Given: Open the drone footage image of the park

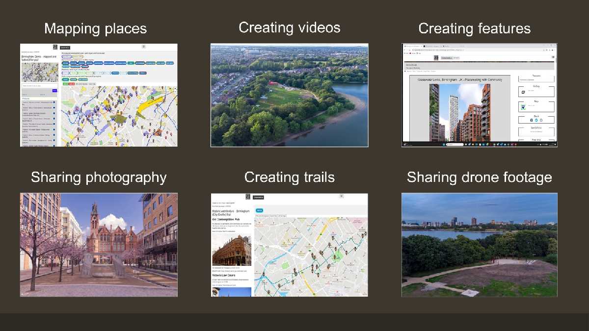Looking at the screenshot, I should 479,245.
